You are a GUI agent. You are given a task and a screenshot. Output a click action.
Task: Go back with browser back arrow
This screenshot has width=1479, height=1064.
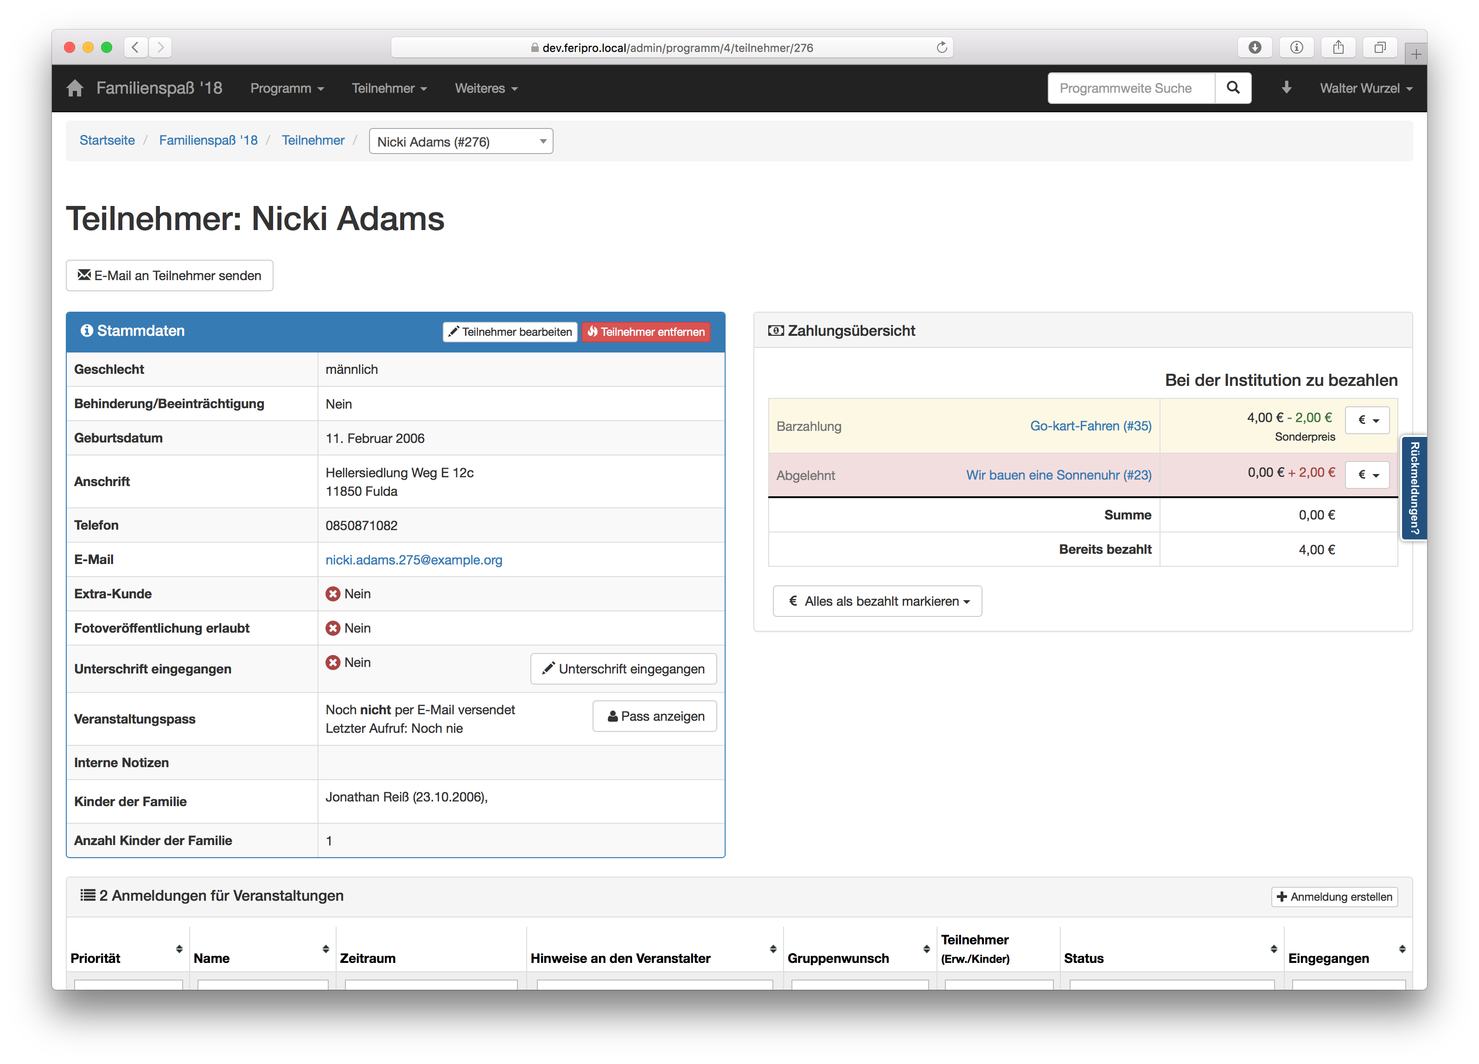click(x=135, y=48)
